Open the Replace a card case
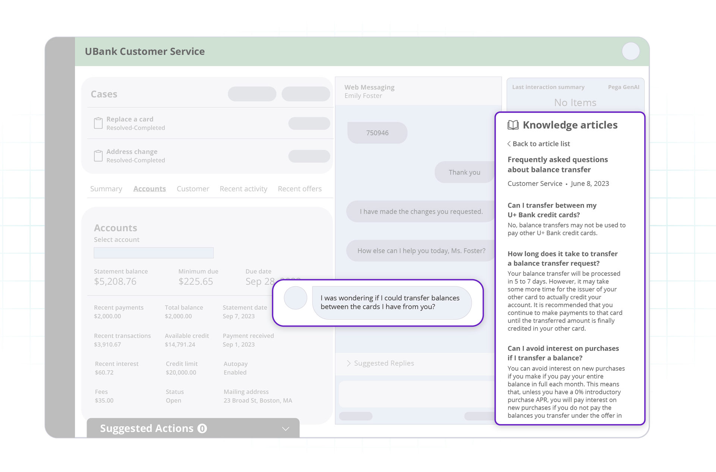 point(129,119)
